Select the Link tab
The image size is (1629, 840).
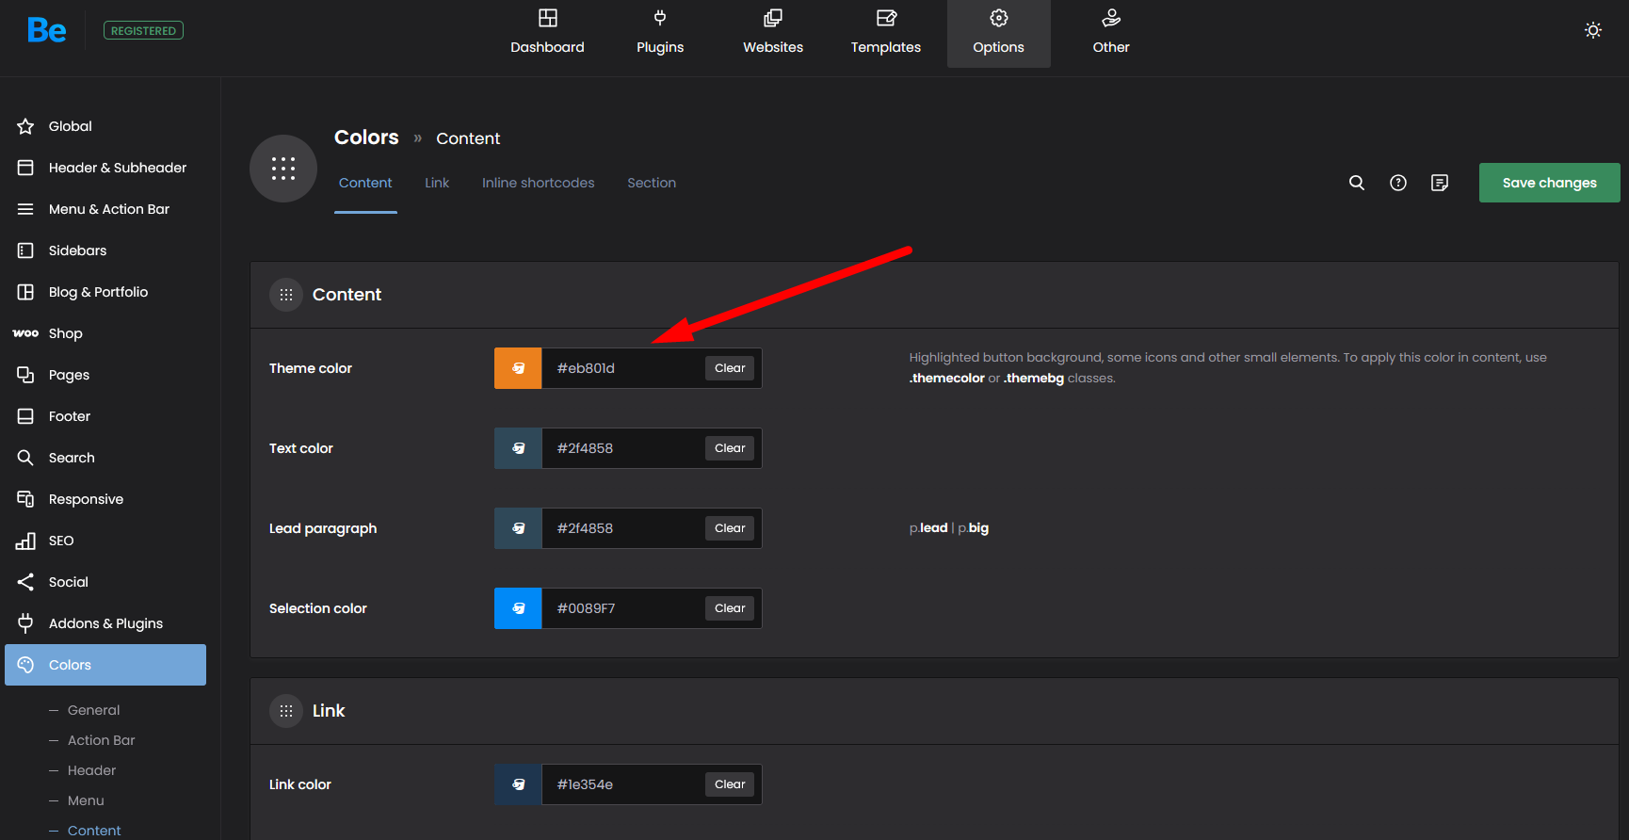tap(437, 183)
